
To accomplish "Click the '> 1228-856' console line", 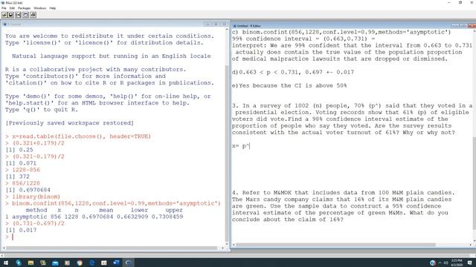I will coord(22,170).
